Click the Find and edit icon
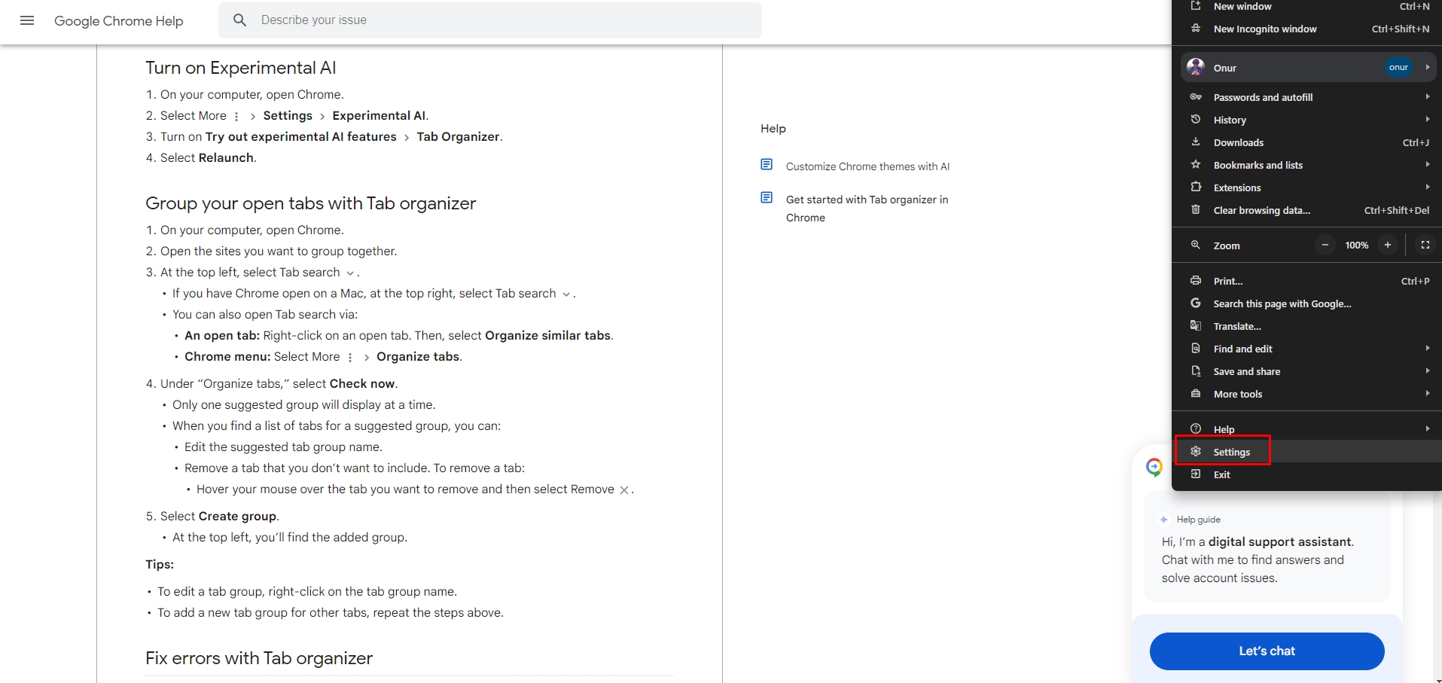This screenshot has height=683, width=1442. 1196,349
